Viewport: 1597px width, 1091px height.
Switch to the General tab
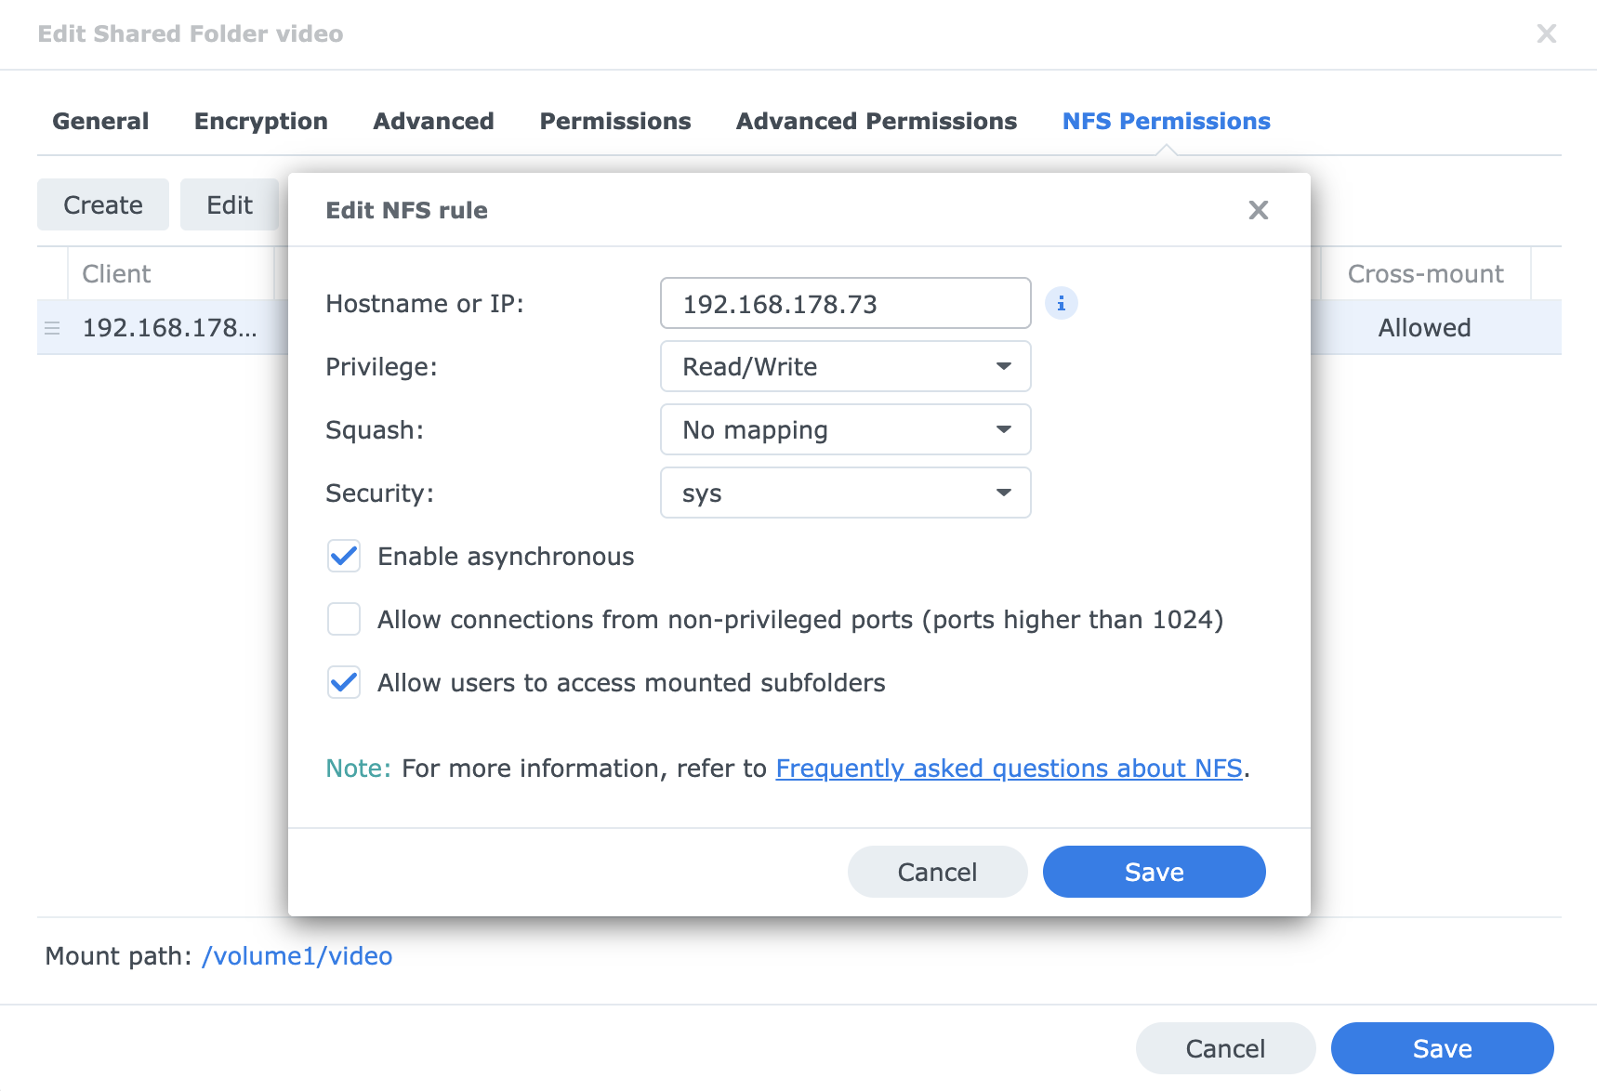click(x=100, y=121)
